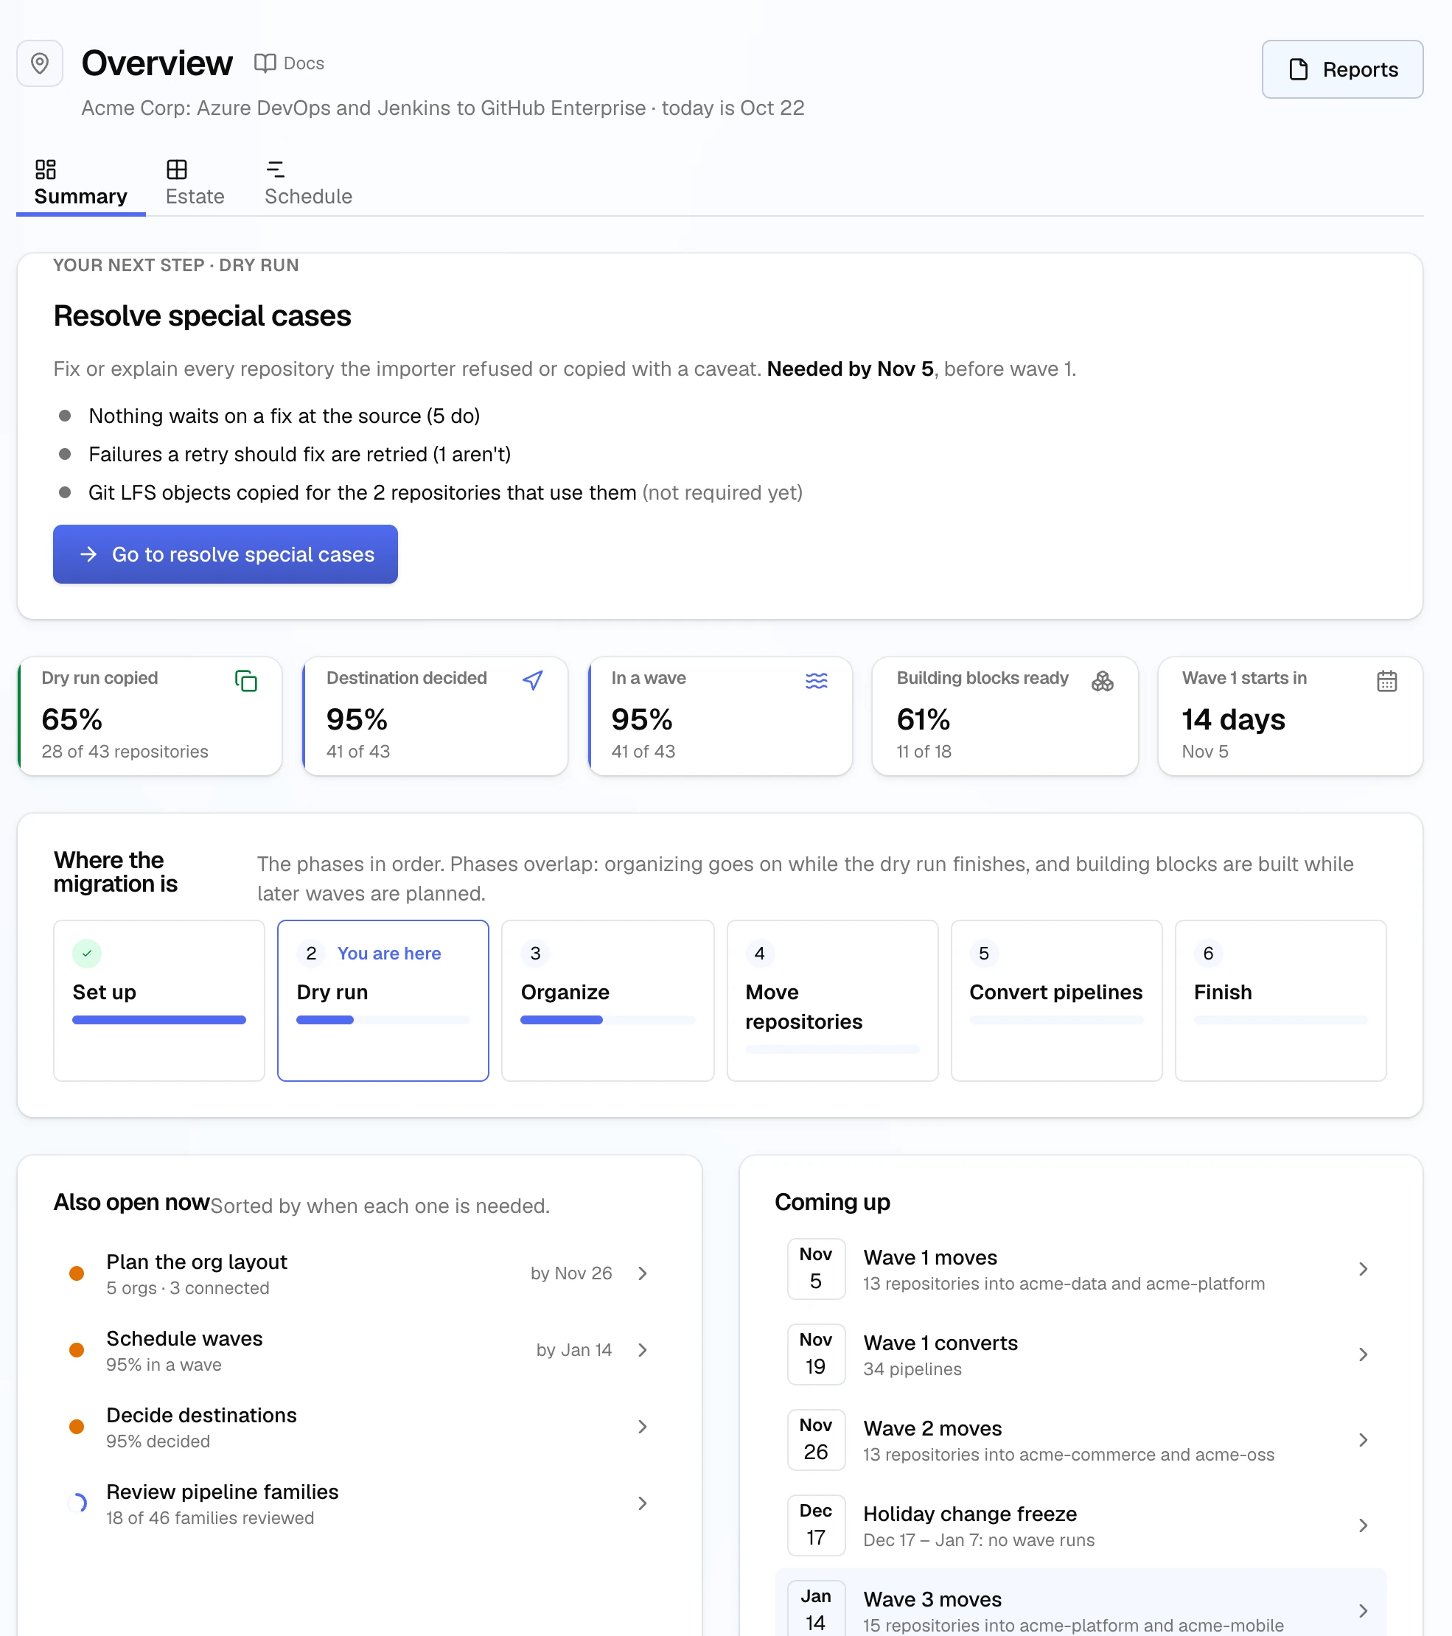Expand the Wave 1 moves chevron
1452x1636 pixels.
coord(1363,1270)
